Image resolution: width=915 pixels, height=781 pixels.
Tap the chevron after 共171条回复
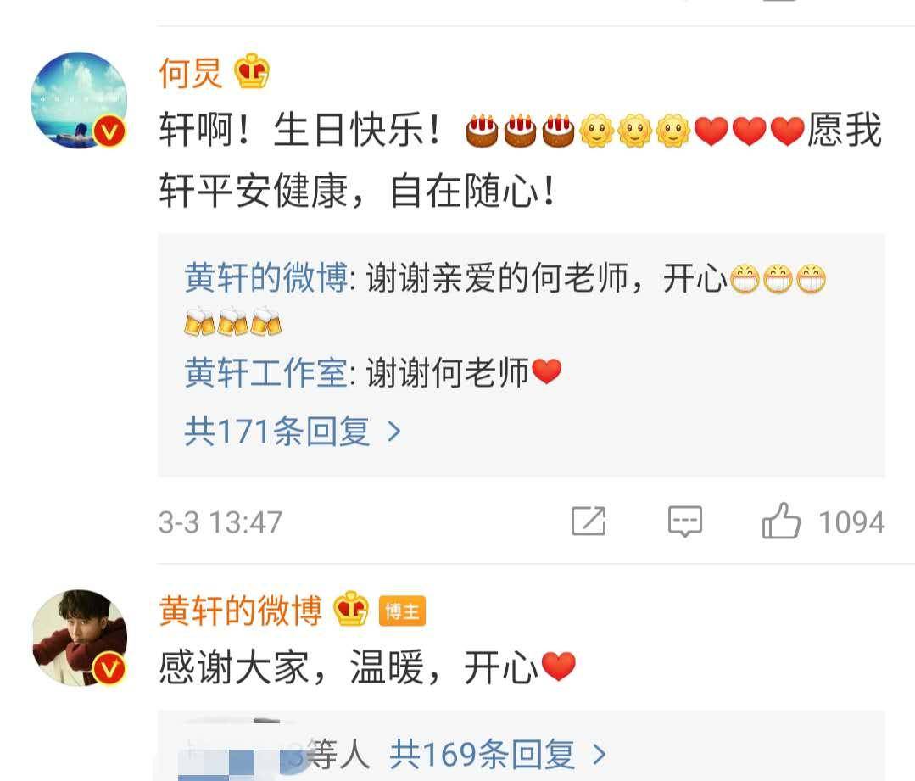pyautogui.click(x=394, y=432)
